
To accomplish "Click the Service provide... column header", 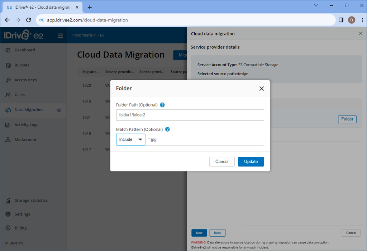I will pyautogui.click(x=119, y=72).
